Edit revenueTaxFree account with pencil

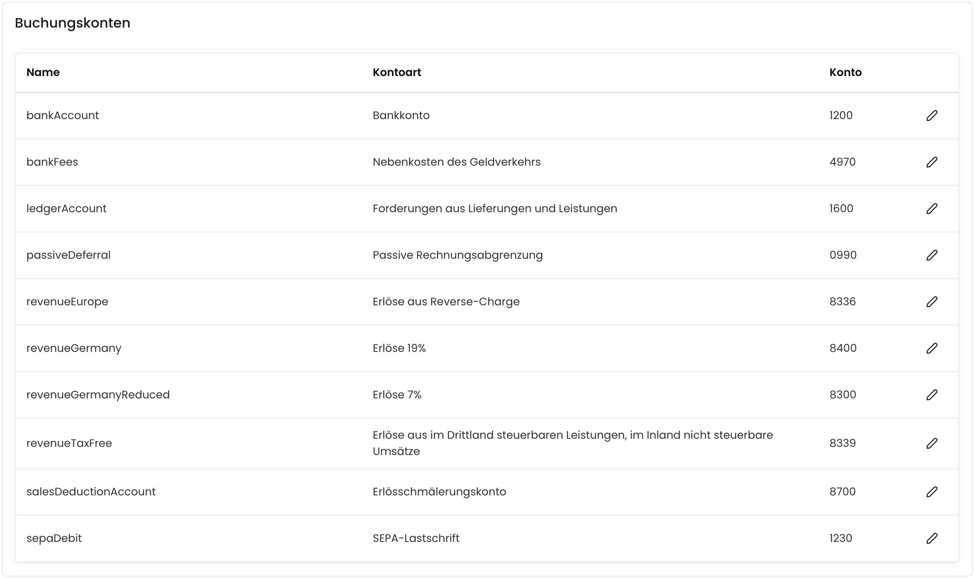932,443
